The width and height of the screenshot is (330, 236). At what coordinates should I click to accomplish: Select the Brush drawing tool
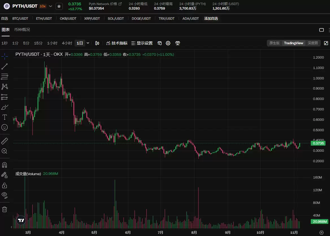[5, 107]
